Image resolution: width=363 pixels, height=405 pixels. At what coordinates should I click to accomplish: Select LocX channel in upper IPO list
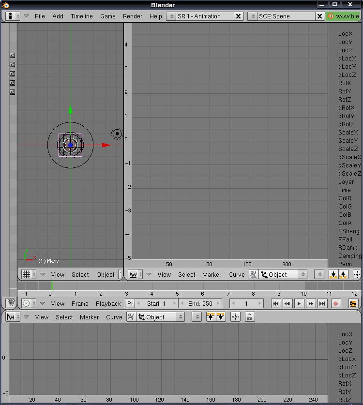[346, 34]
